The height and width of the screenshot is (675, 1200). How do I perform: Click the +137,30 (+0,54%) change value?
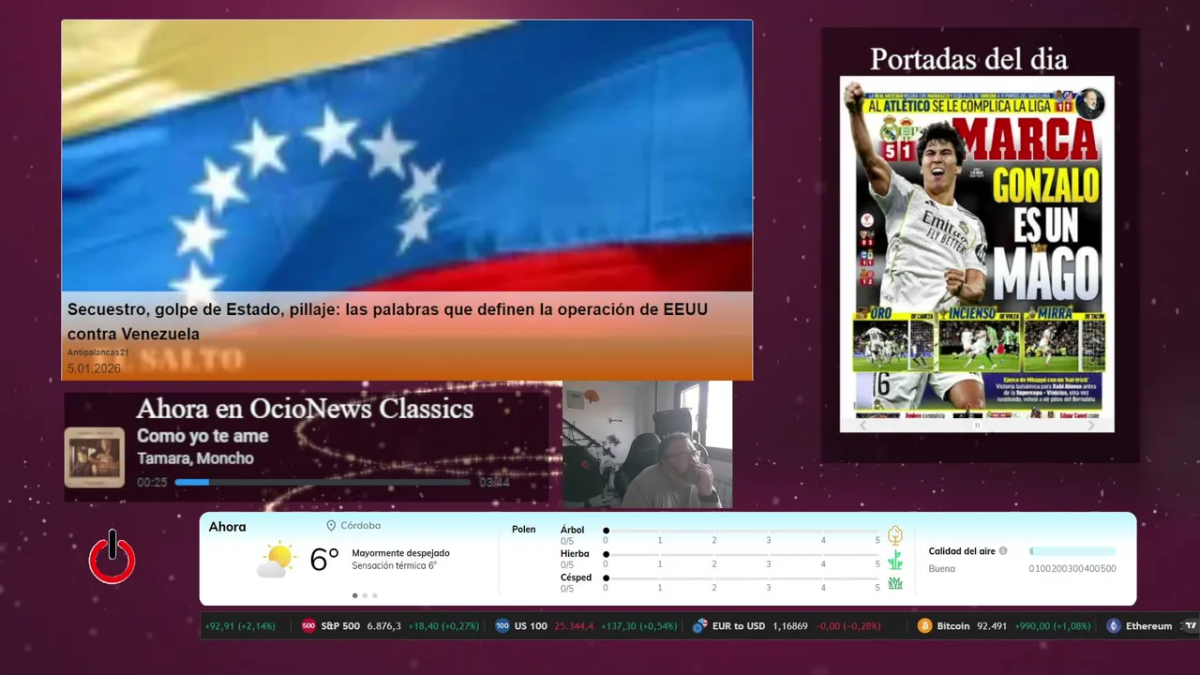pyautogui.click(x=639, y=625)
